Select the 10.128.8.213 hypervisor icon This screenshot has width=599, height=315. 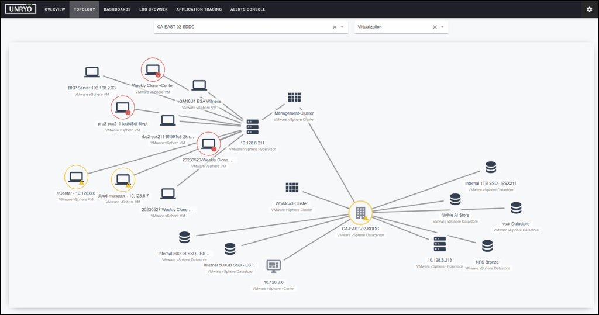(440, 244)
